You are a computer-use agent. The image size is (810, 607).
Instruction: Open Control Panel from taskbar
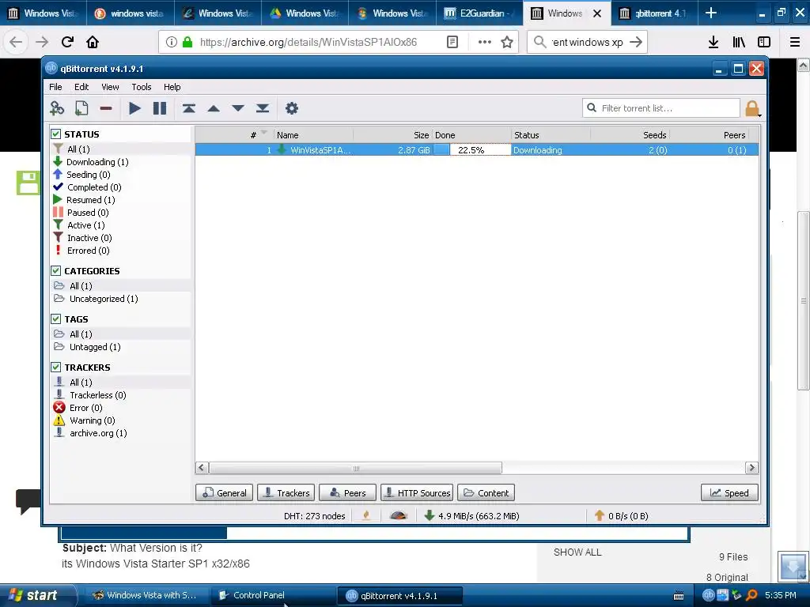(274, 595)
